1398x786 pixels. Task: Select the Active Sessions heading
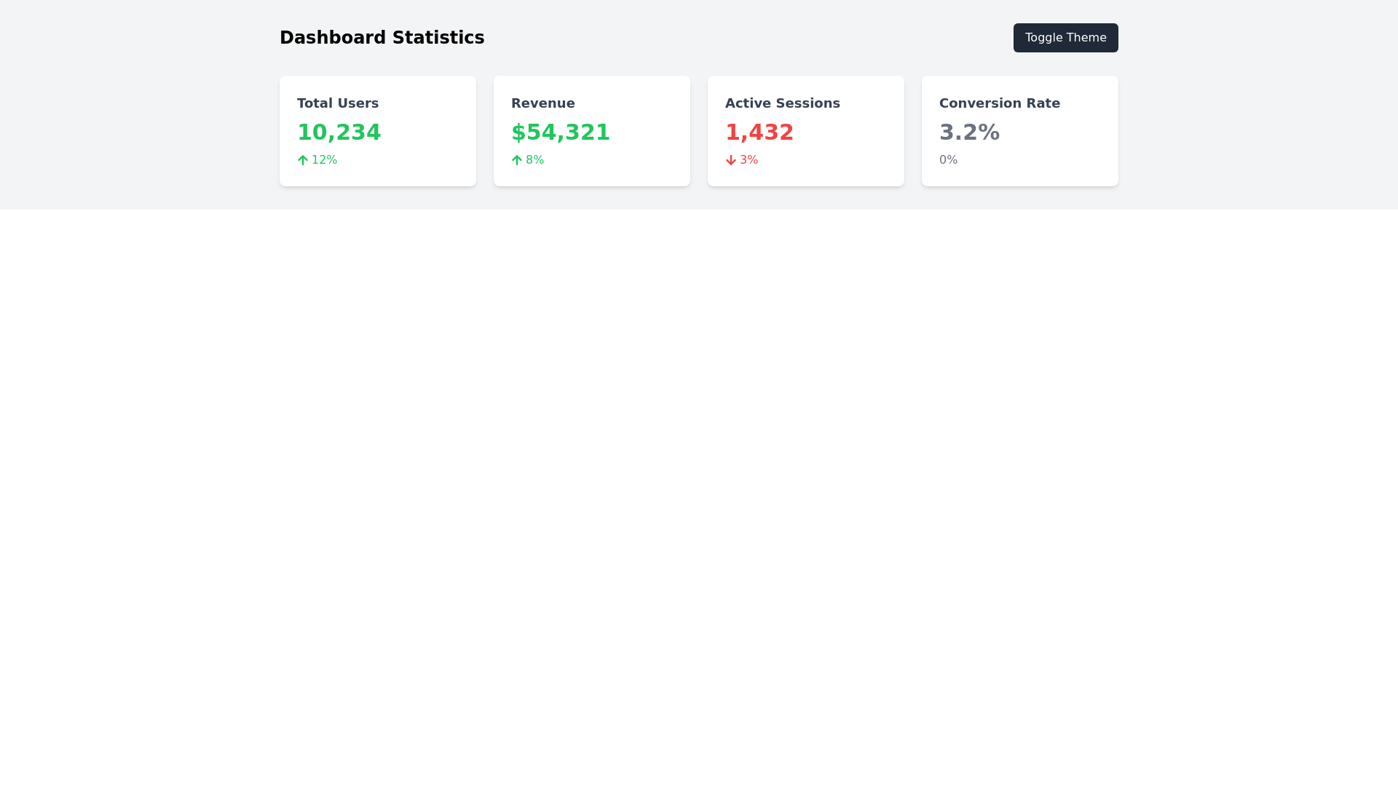(782, 103)
